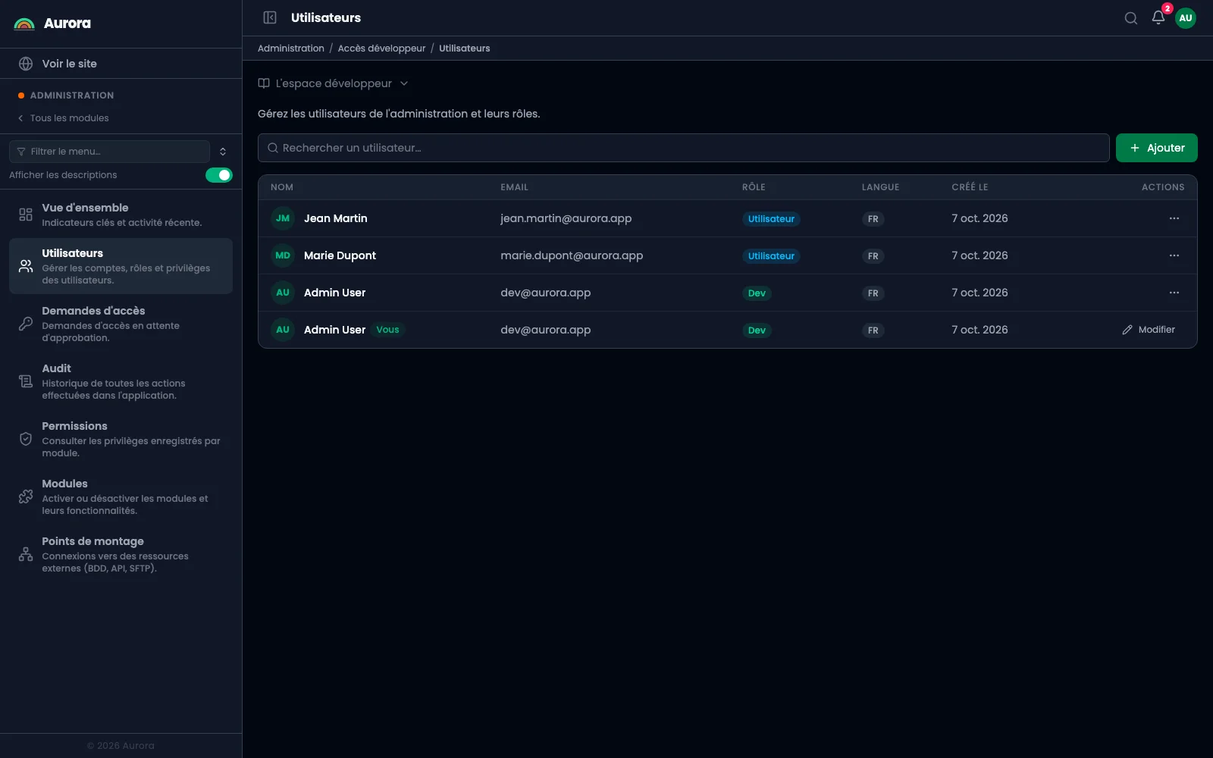Expand the L'espace développeur dropdown
This screenshot has width=1213, height=758.
pos(334,83)
